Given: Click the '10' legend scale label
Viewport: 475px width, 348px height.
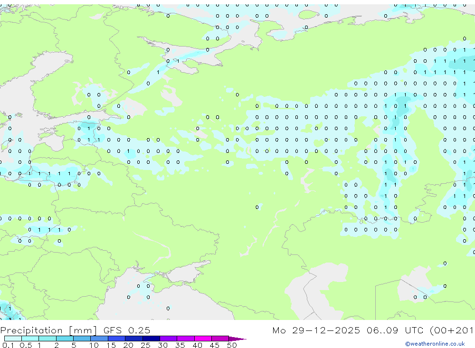Looking at the screenshot, I should 94,345.
